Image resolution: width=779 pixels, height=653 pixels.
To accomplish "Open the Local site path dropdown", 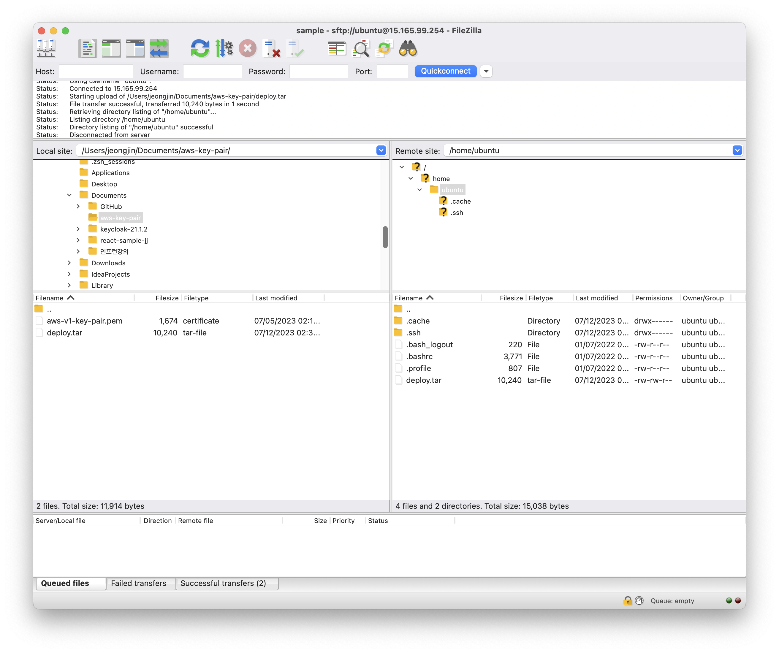I will tap(381, 150).
